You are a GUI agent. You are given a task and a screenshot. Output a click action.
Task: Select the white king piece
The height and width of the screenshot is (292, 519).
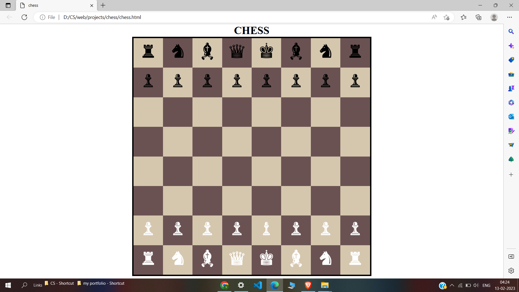point(266,259)
